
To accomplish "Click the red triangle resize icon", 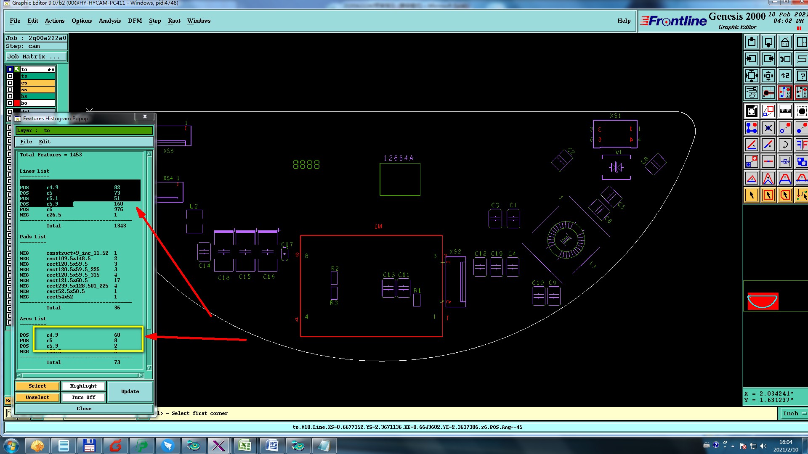I will click(x=752, y=178).
